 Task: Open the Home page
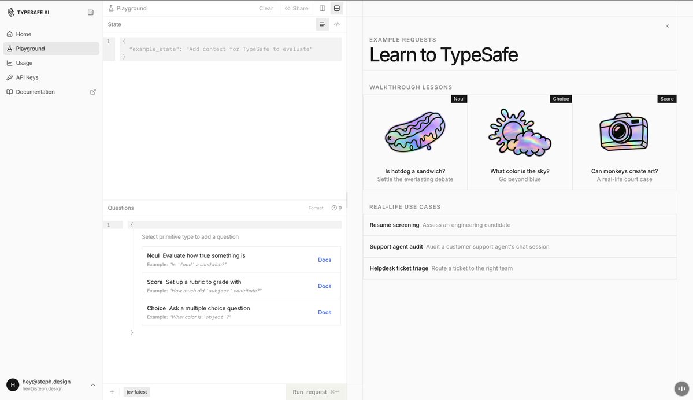point(51,34)
